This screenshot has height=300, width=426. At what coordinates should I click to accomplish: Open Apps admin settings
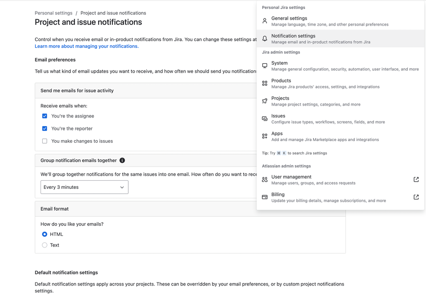340,136
